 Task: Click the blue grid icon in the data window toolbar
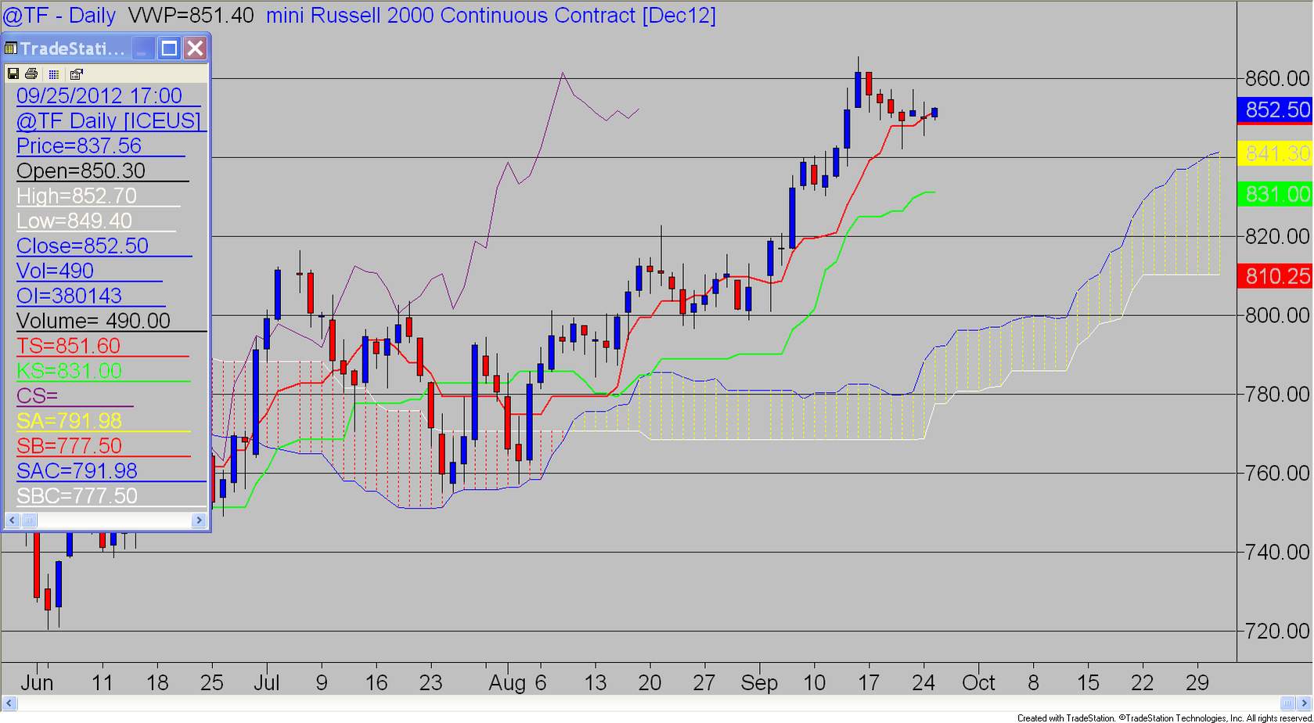(53, 74)
